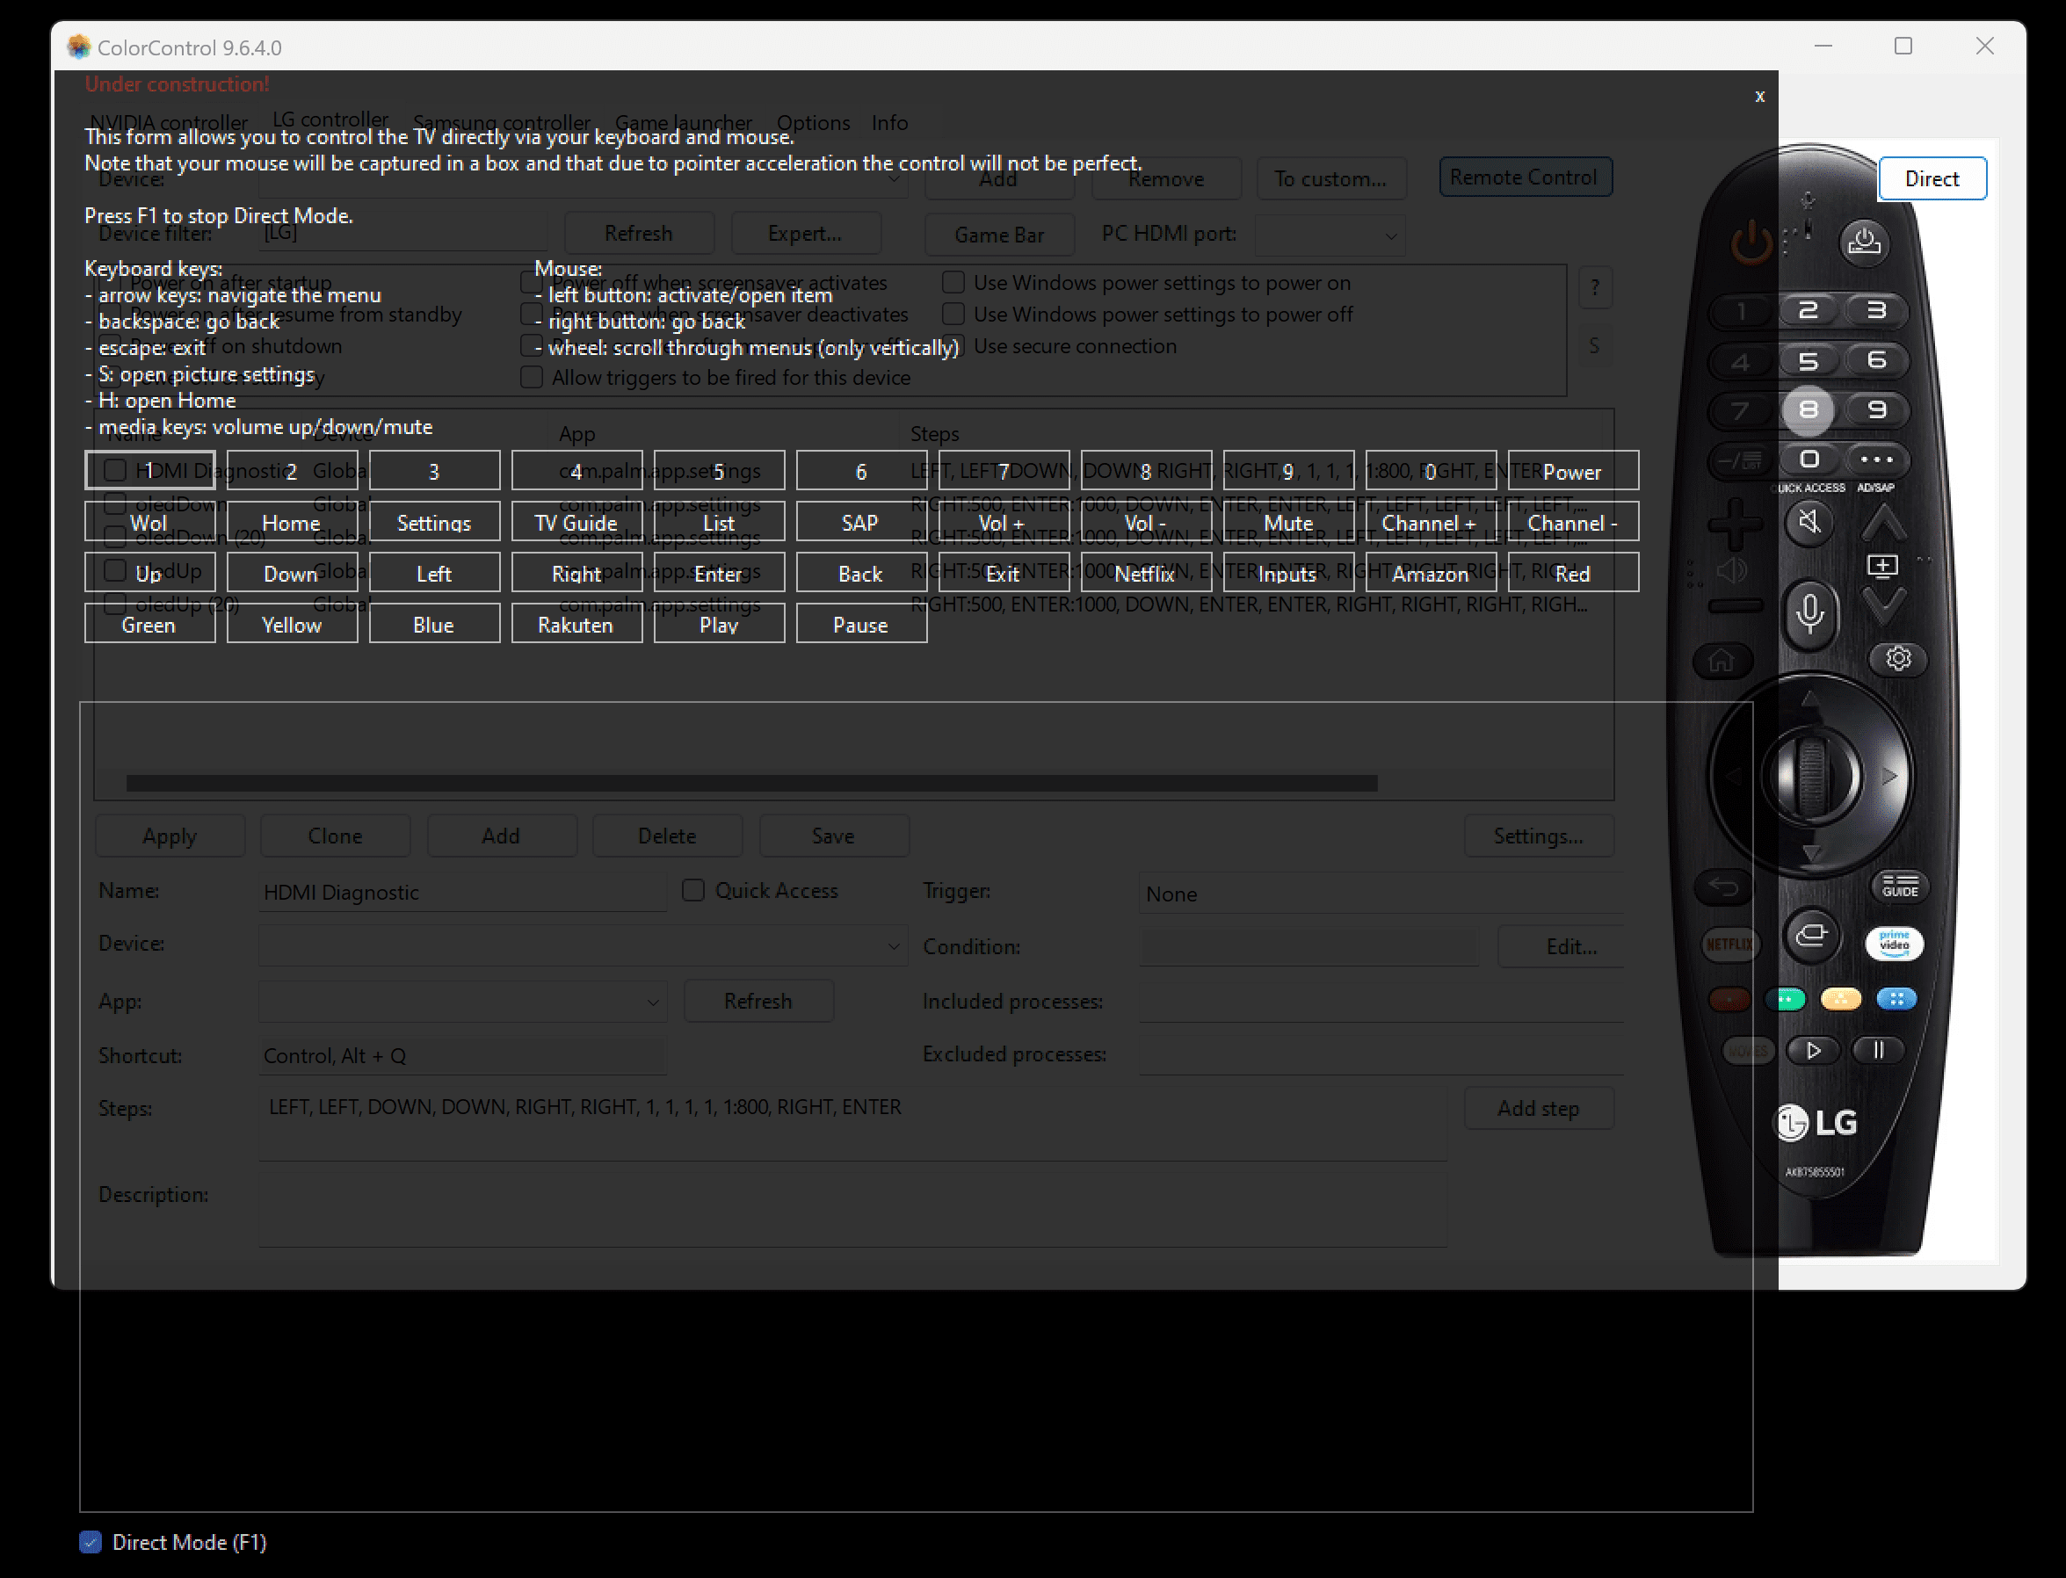Viewport: 2066px width, 1578px height.
Task: Click the Settings... button right of Save
Action: coord(1539,836)
